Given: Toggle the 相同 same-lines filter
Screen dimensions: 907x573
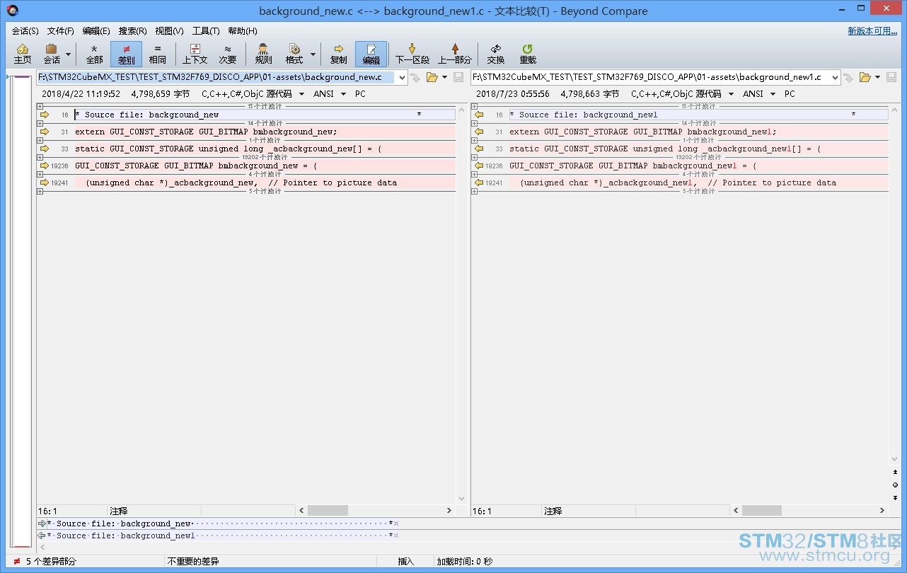Looking at the screenshot, I should point(158,54).
